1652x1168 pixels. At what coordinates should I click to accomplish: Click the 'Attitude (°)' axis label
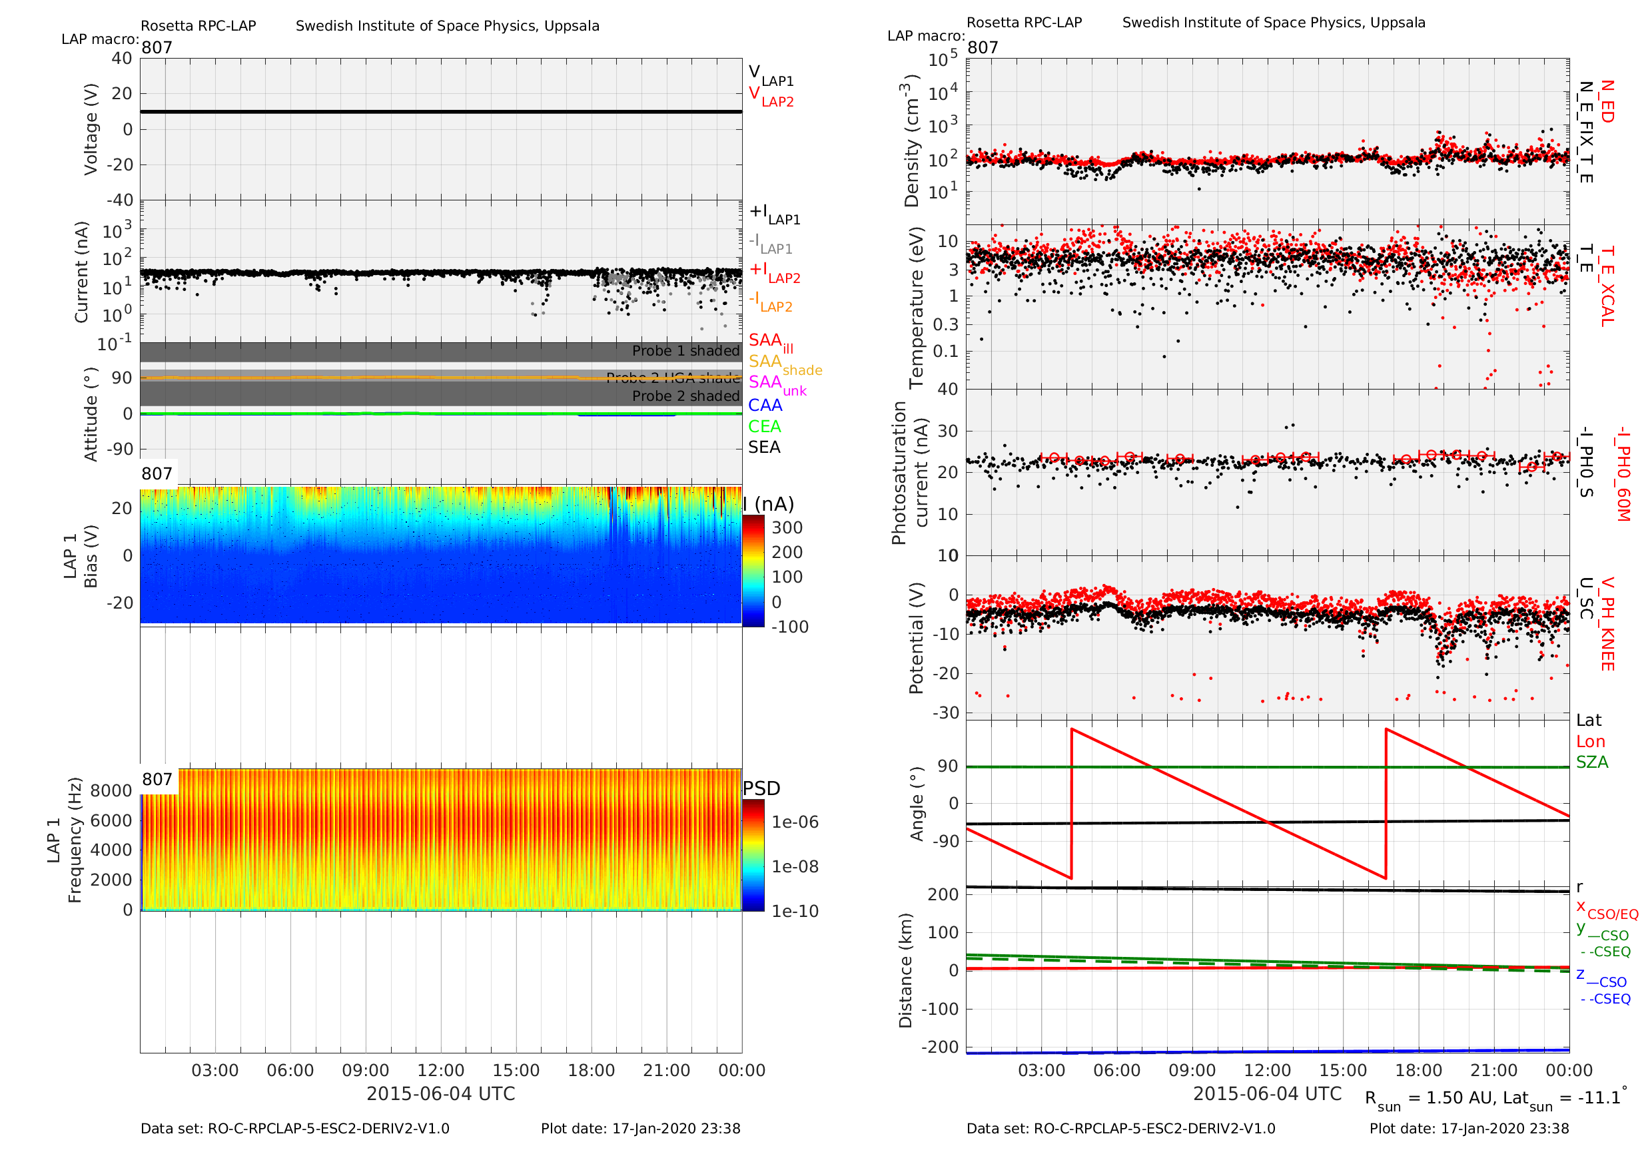pyautogui.click(x=91, y=414)
